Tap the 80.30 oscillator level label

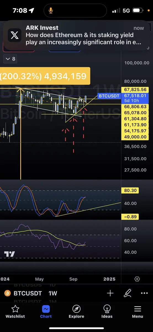tap(130, 190)
